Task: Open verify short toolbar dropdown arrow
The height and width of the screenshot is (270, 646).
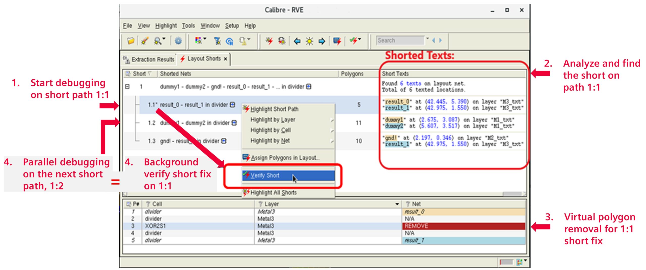Action: click(360, 39)
